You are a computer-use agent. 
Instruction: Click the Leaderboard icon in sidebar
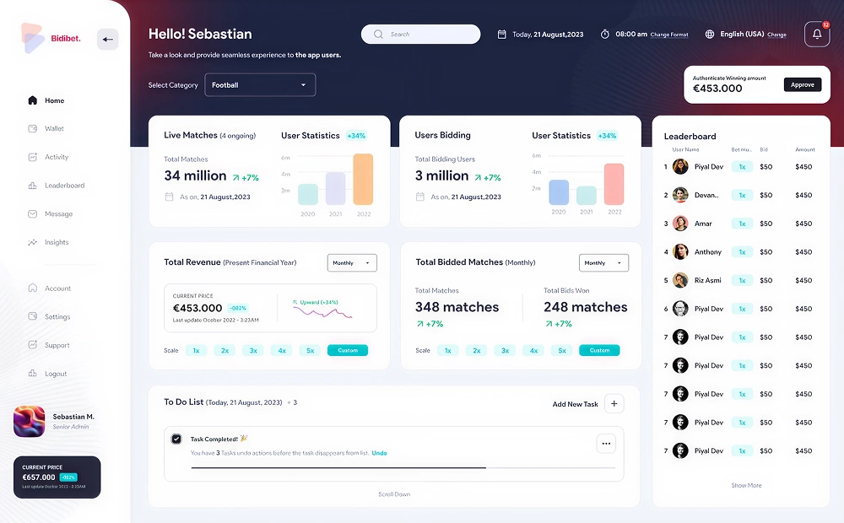coord(32,186)
